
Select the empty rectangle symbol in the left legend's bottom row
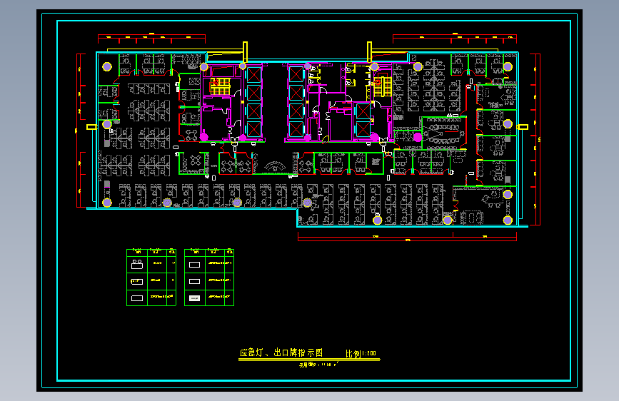tap(137, 298)
